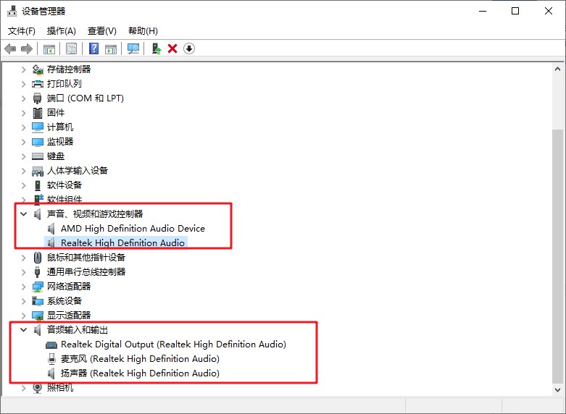Viewport: 566px width, 414px height.
Task: Expand the 网络适配器 node
Action: coord(23,287)
